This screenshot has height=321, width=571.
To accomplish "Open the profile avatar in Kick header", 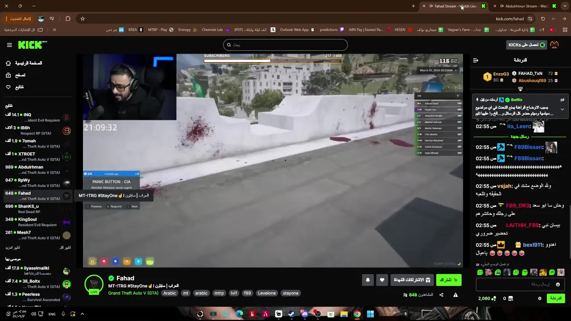I will click(554, 45).
